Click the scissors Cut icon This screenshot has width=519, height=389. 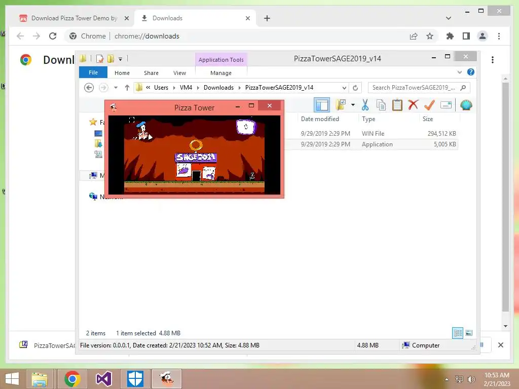tap(365, 105)
